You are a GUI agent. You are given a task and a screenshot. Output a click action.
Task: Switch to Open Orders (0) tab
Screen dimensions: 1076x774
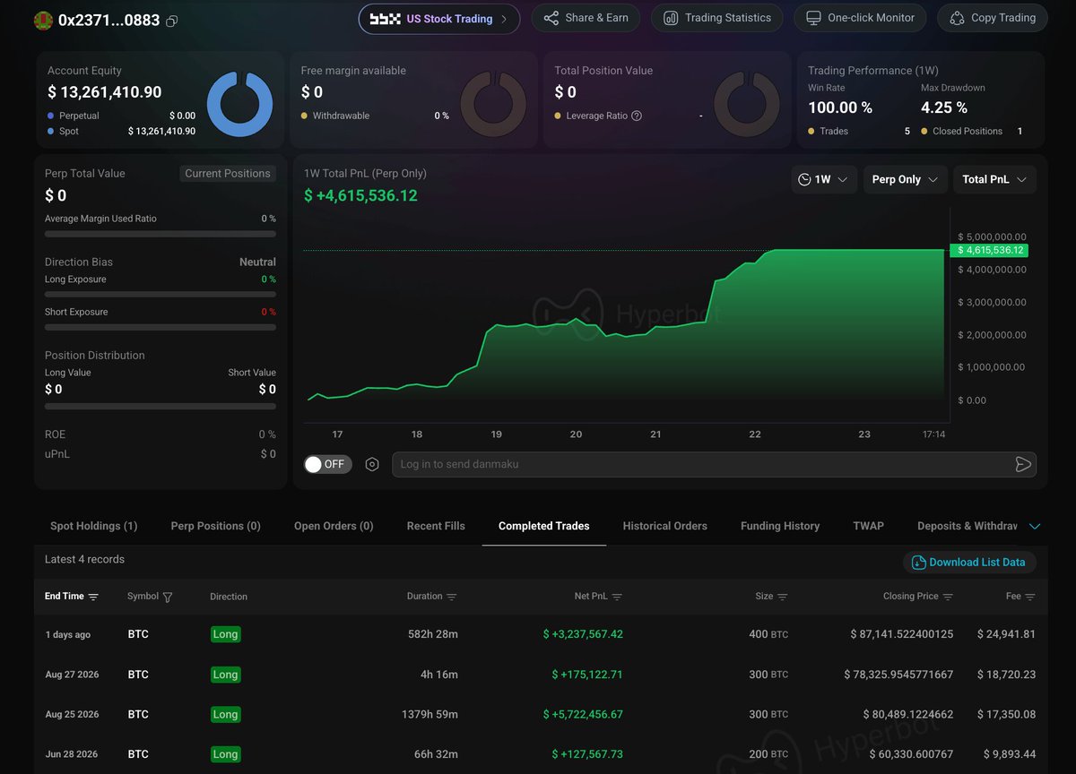tap(334, 526)
